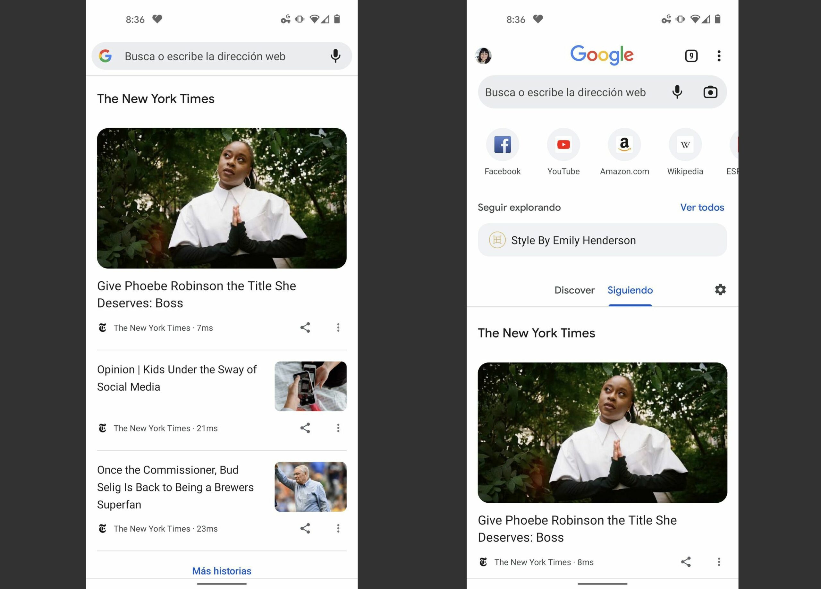Viewport: 821px width, 589px height.
Task: Tap the share icon on second article
Action: point(304,428)
